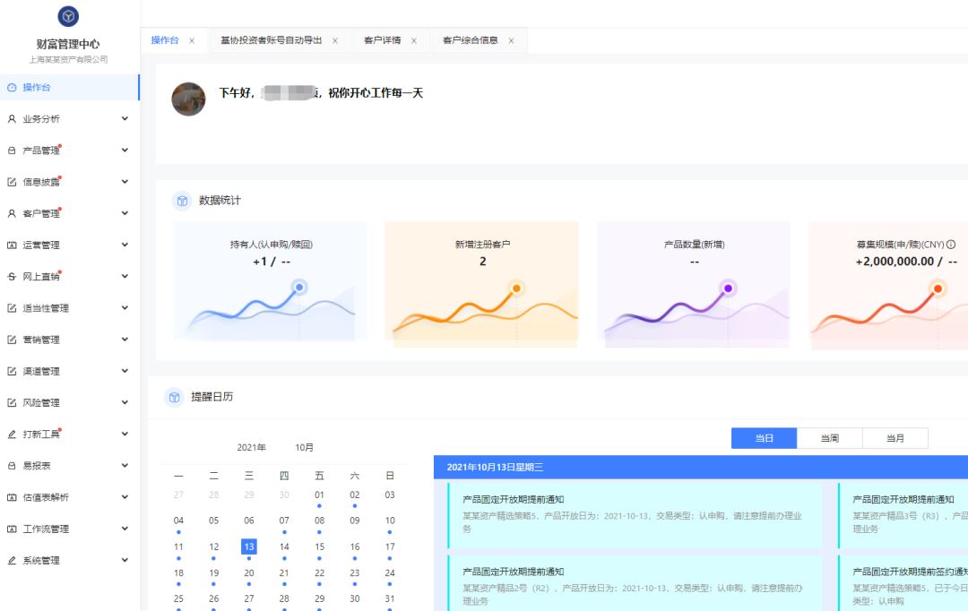968x611 pixels.
Task: Click the user avatar photo
Action: [188, 99]
